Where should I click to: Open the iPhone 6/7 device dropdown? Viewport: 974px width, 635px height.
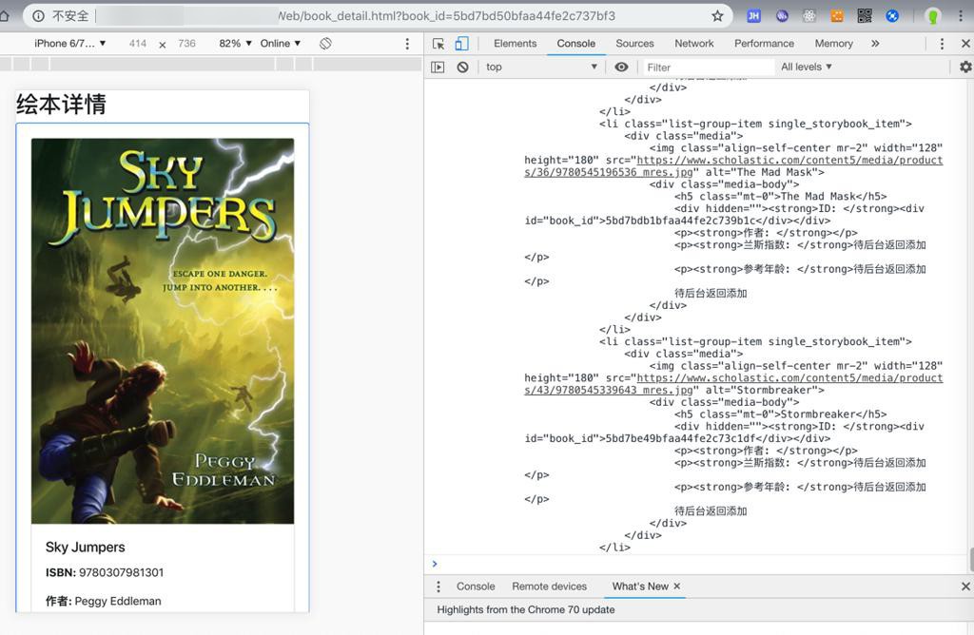(70, 44)
